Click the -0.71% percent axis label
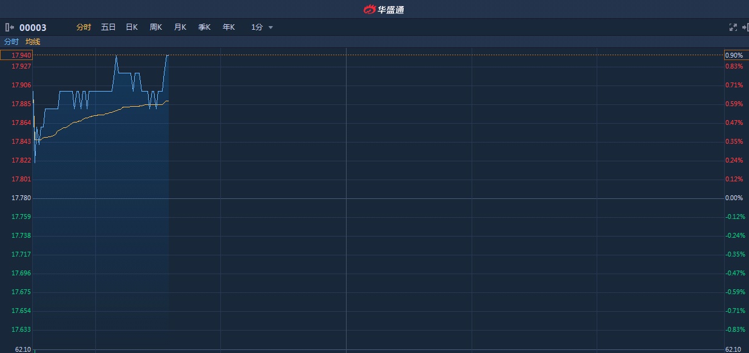This screenshot has width=749, height=353. [736, 311]
